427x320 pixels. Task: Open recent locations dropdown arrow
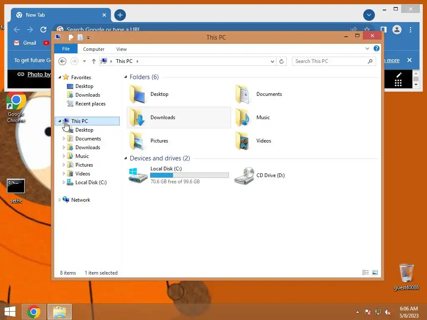click(x=84, y=61)
